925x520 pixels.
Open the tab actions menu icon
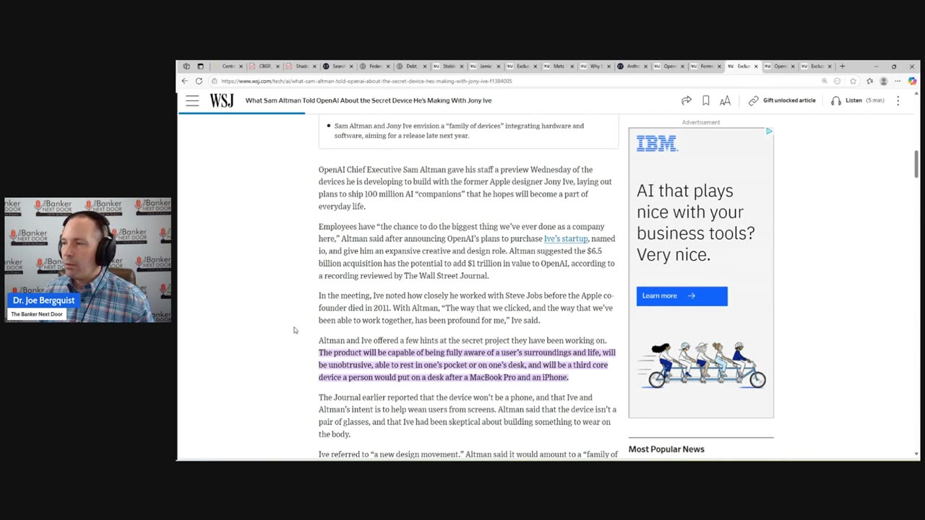pos(200,66)
